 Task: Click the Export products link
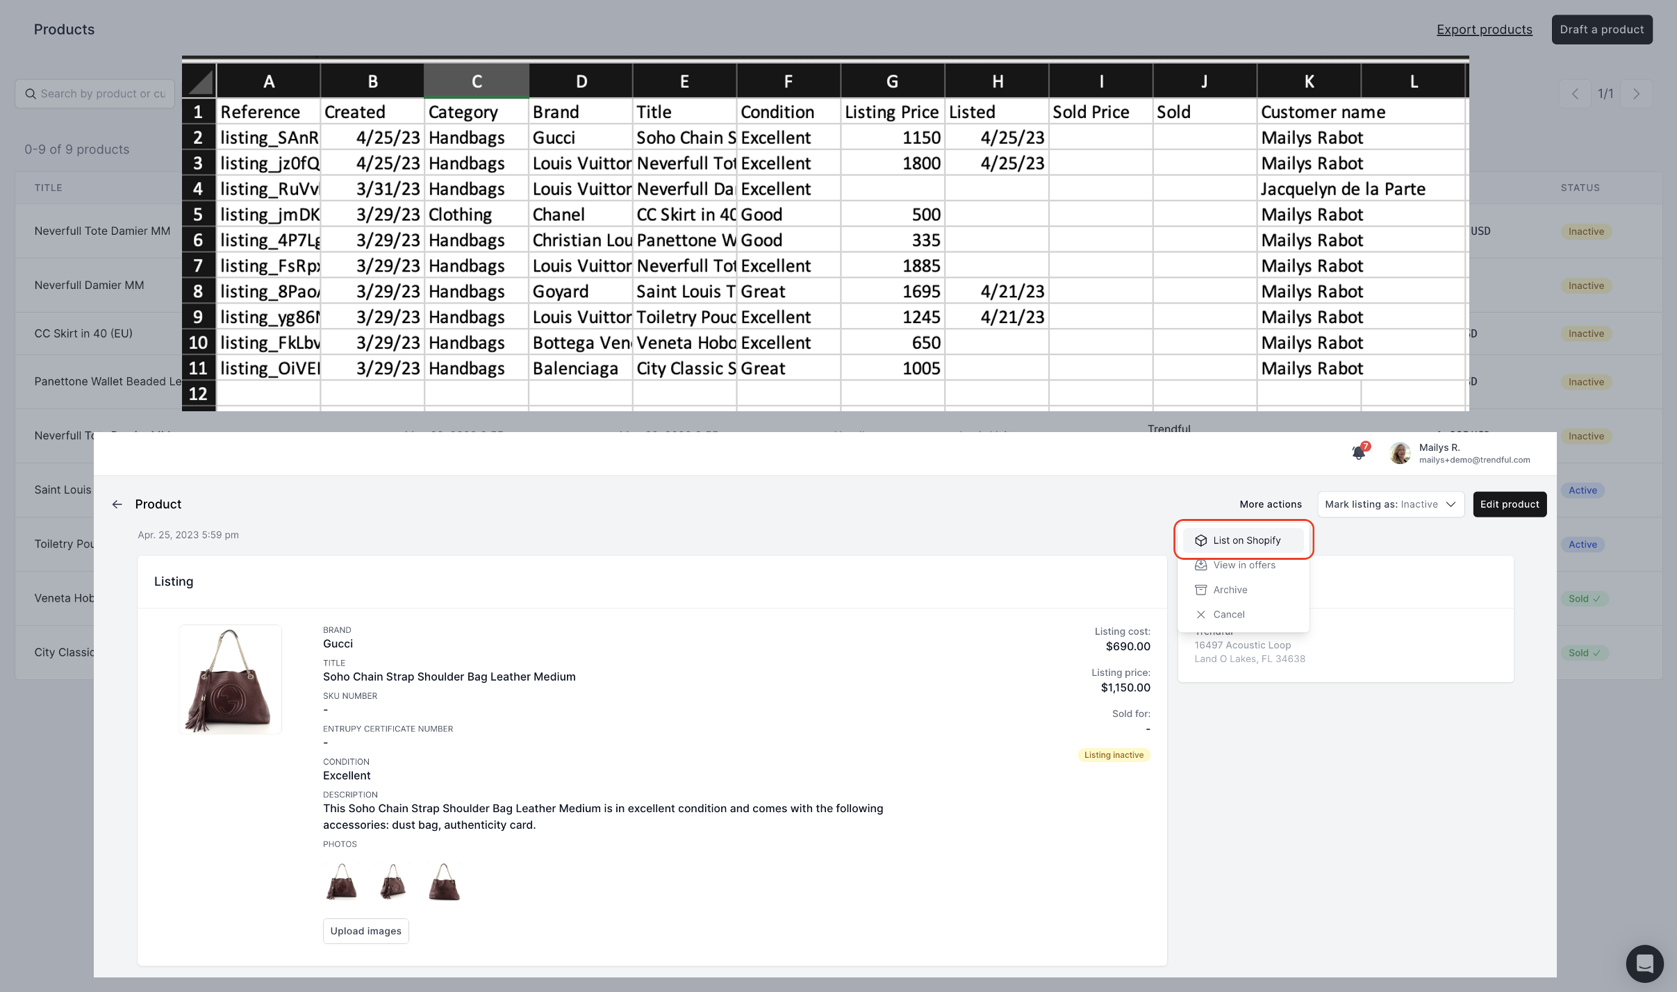tap(1484, 29)
